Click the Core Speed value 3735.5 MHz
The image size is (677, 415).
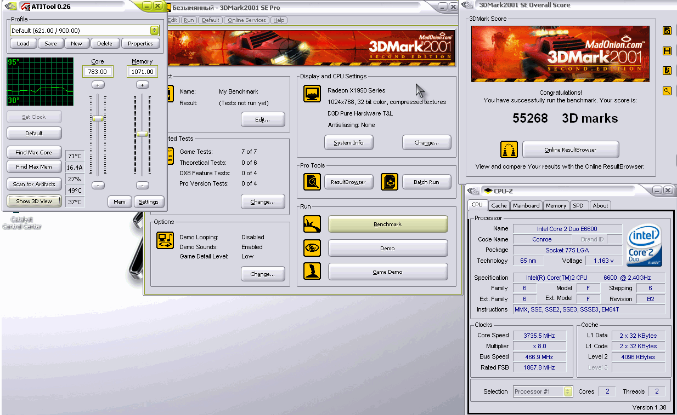(539, 335)
